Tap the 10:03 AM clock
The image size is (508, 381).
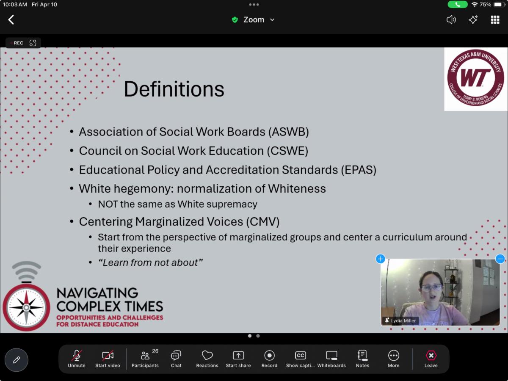[15, 5]
